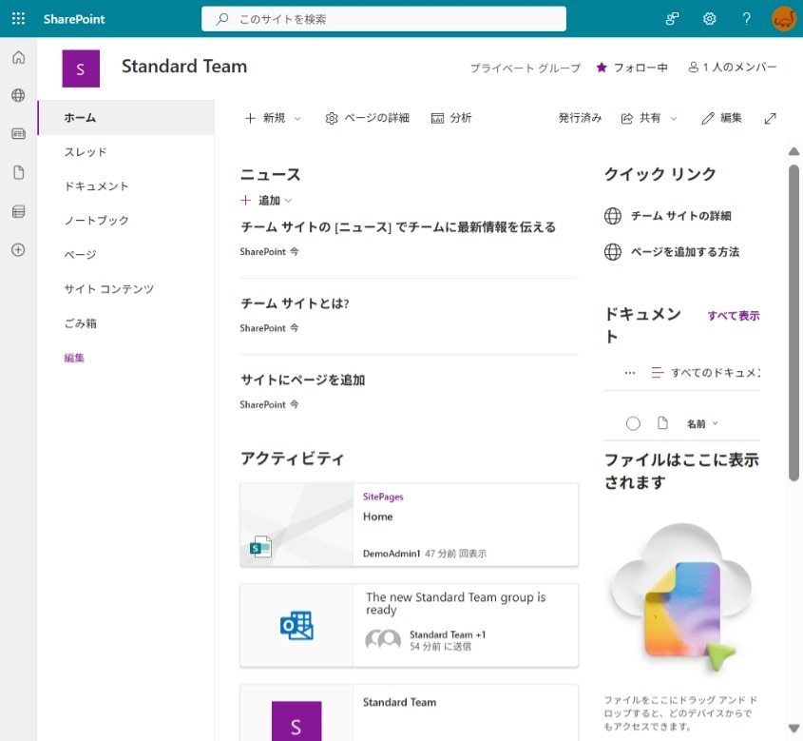Click the プライベート グループ label
The image size is (803, 741).
point(526,68)
